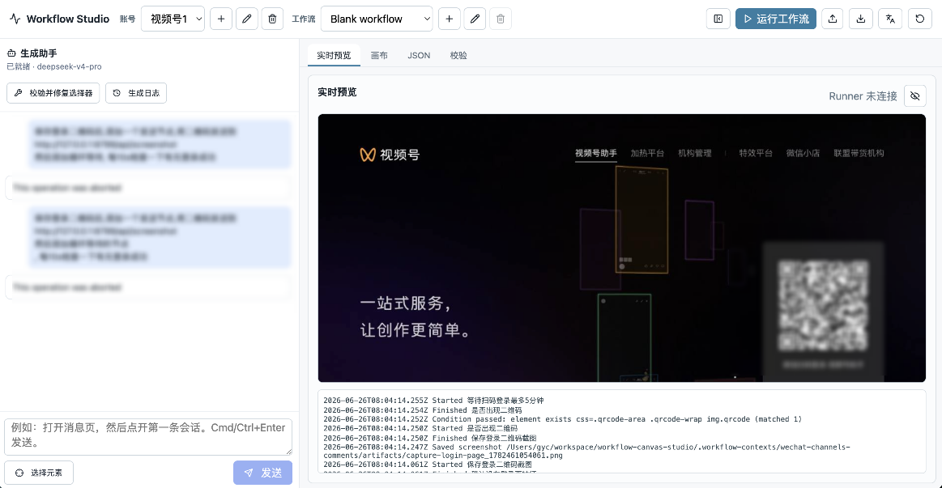Image resolution: width=942 pixels, height=488 pixels.
Task: Click the download/import icon in the top bar
Action: click(861, 19)
